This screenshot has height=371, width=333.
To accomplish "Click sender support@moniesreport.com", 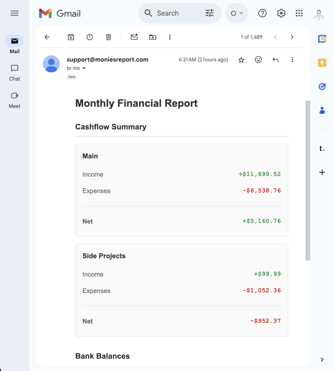I will point(108,59).
